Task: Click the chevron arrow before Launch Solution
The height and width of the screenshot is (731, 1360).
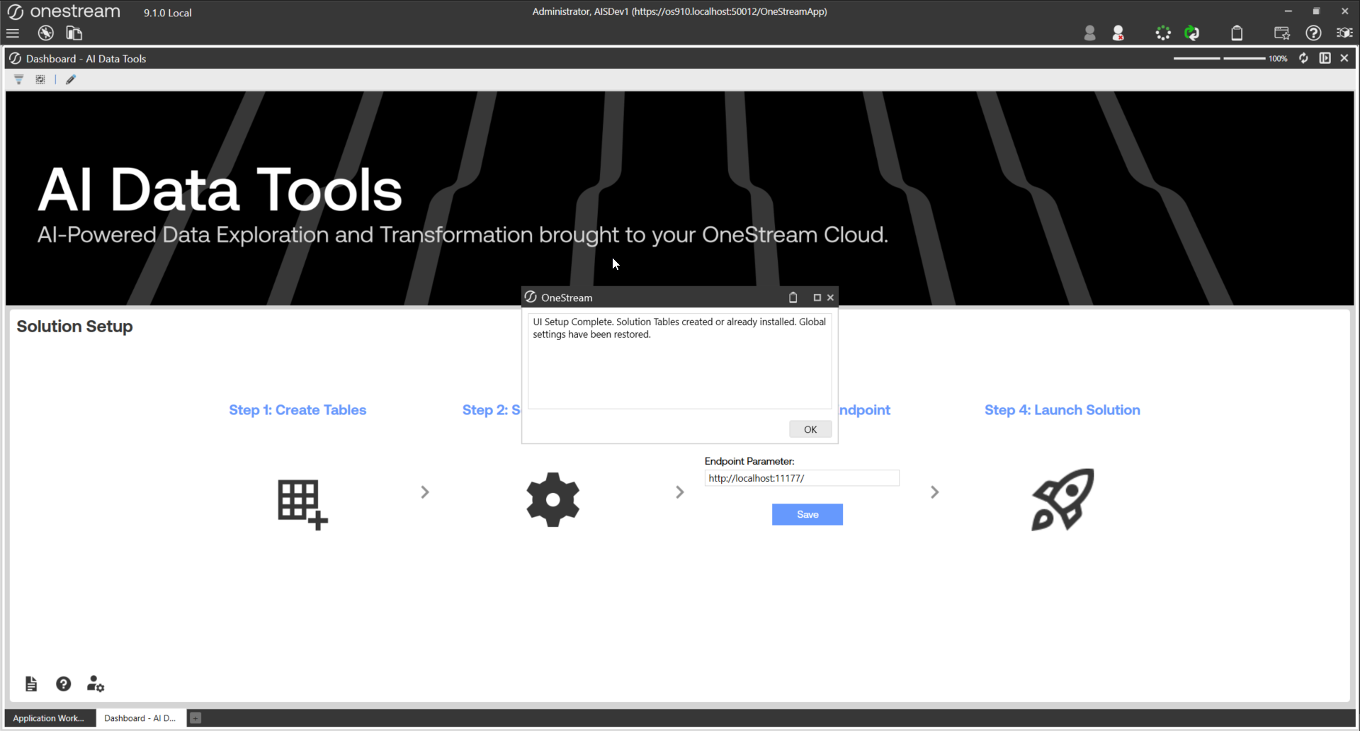Action: click(x=935, y=492)
